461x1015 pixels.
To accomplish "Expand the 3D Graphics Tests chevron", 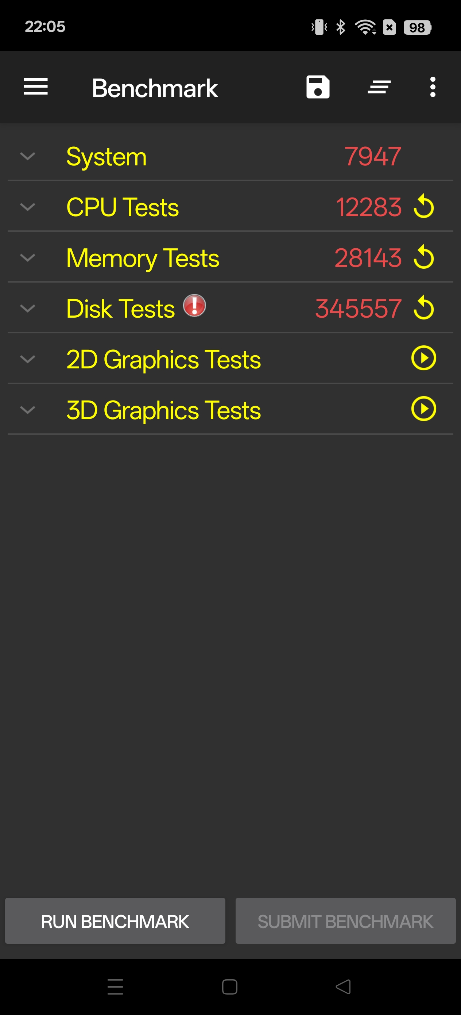I will (28, 410).
